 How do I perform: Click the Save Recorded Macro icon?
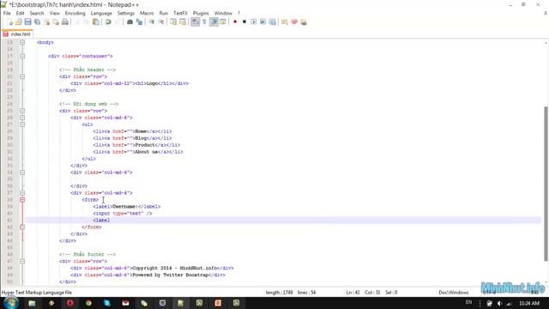point(273,22)
